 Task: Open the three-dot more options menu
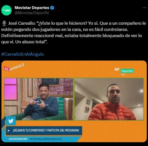[x=144, y=8]
